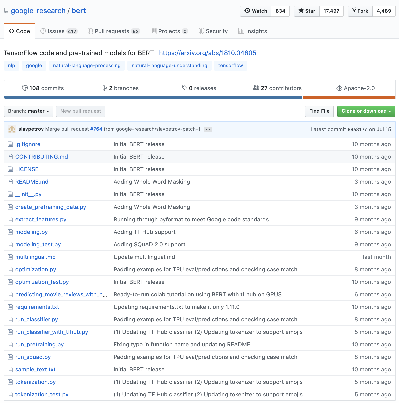Click the file icon next to sample_text.txt
The height and width of the screenshot is (403, 399).
[x=10, y=369]
